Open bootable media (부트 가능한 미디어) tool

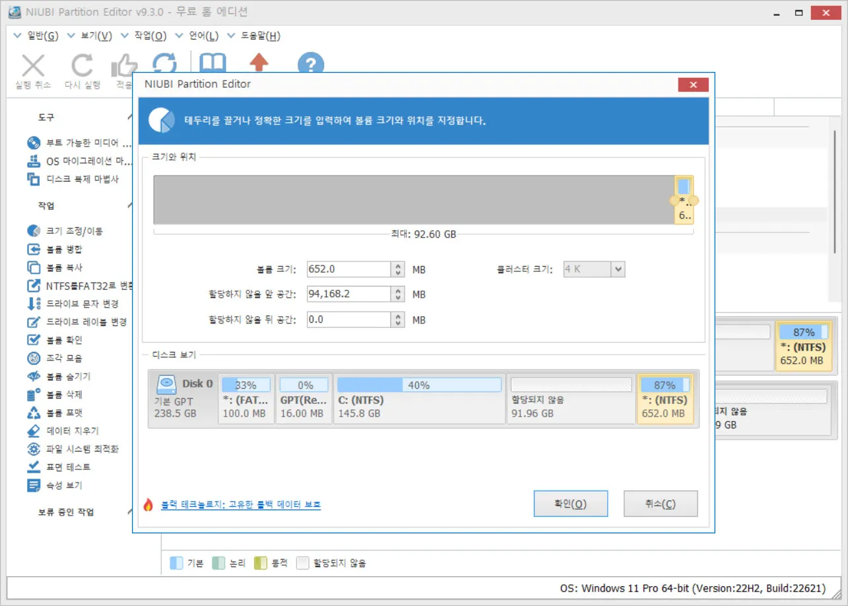(x=79, y=143)
